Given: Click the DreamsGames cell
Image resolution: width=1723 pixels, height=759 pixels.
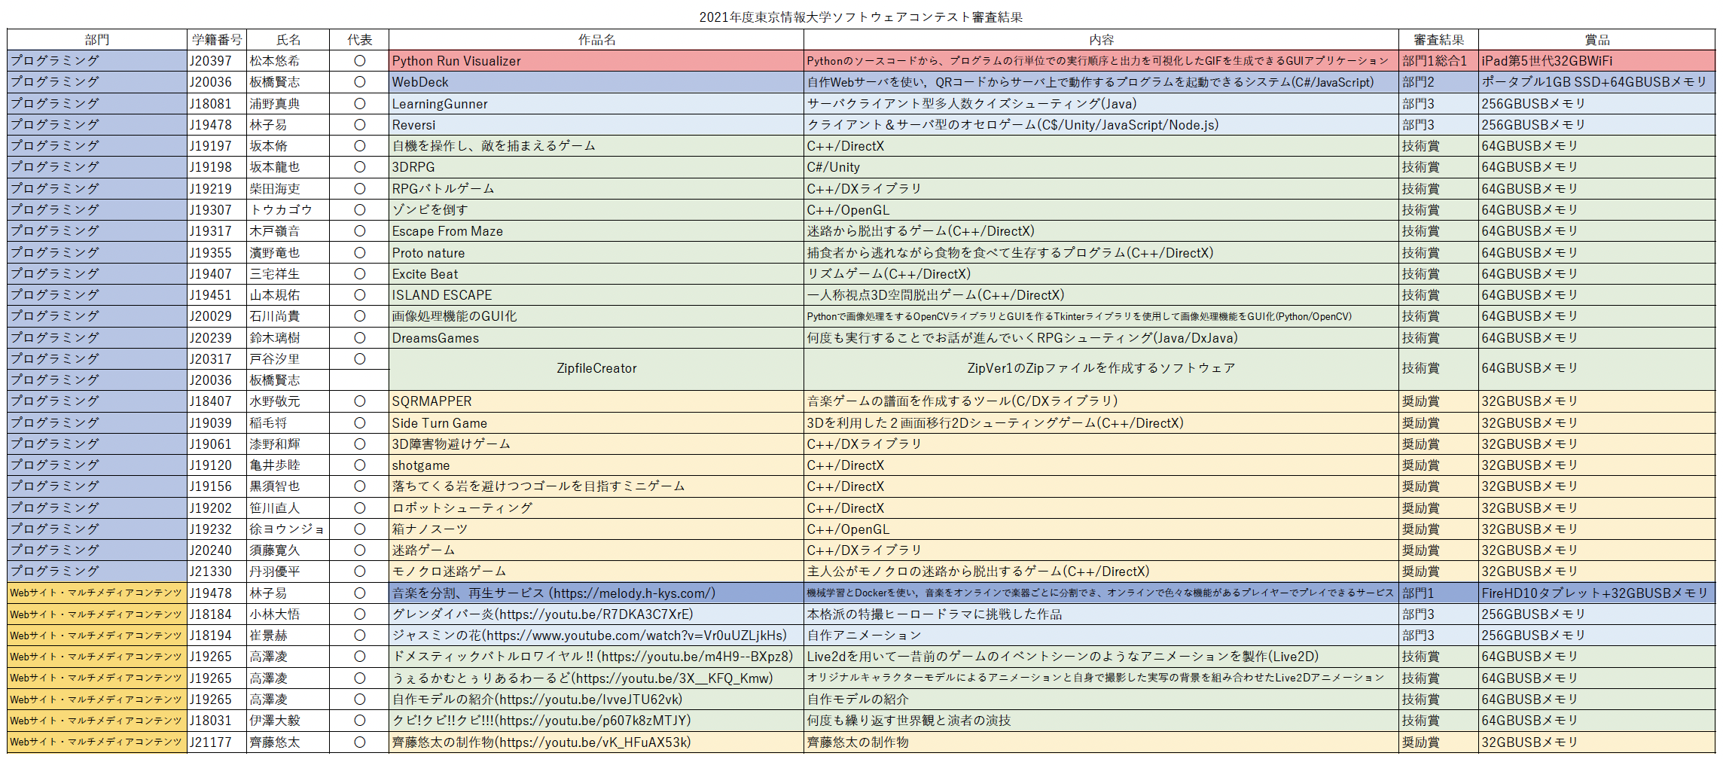Looking at the screenshot, I should tap(596, 338).
